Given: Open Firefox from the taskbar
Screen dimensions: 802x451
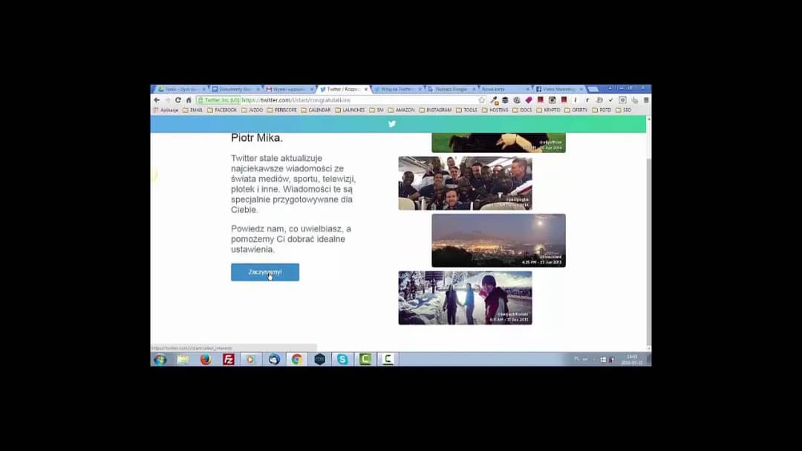Looking at the screenshot, I should 206,360.
